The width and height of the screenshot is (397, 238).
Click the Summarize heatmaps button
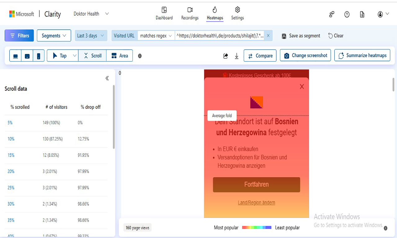pyautogui.click(x=362, y=55)
